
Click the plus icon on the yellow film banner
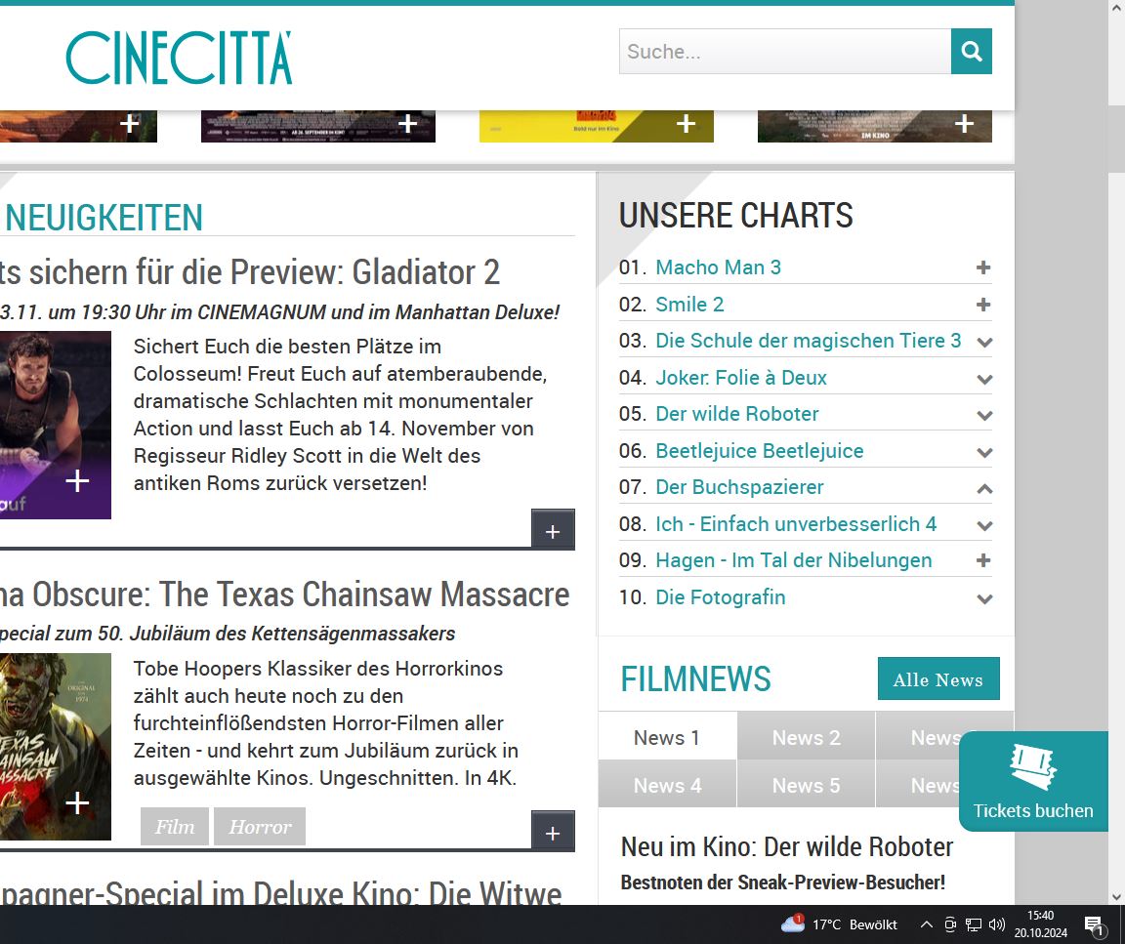point(686,123)
